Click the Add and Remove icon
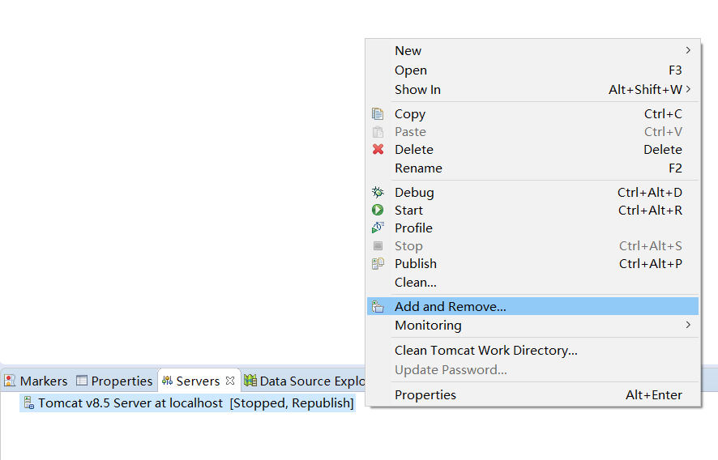 pos(378,307)
